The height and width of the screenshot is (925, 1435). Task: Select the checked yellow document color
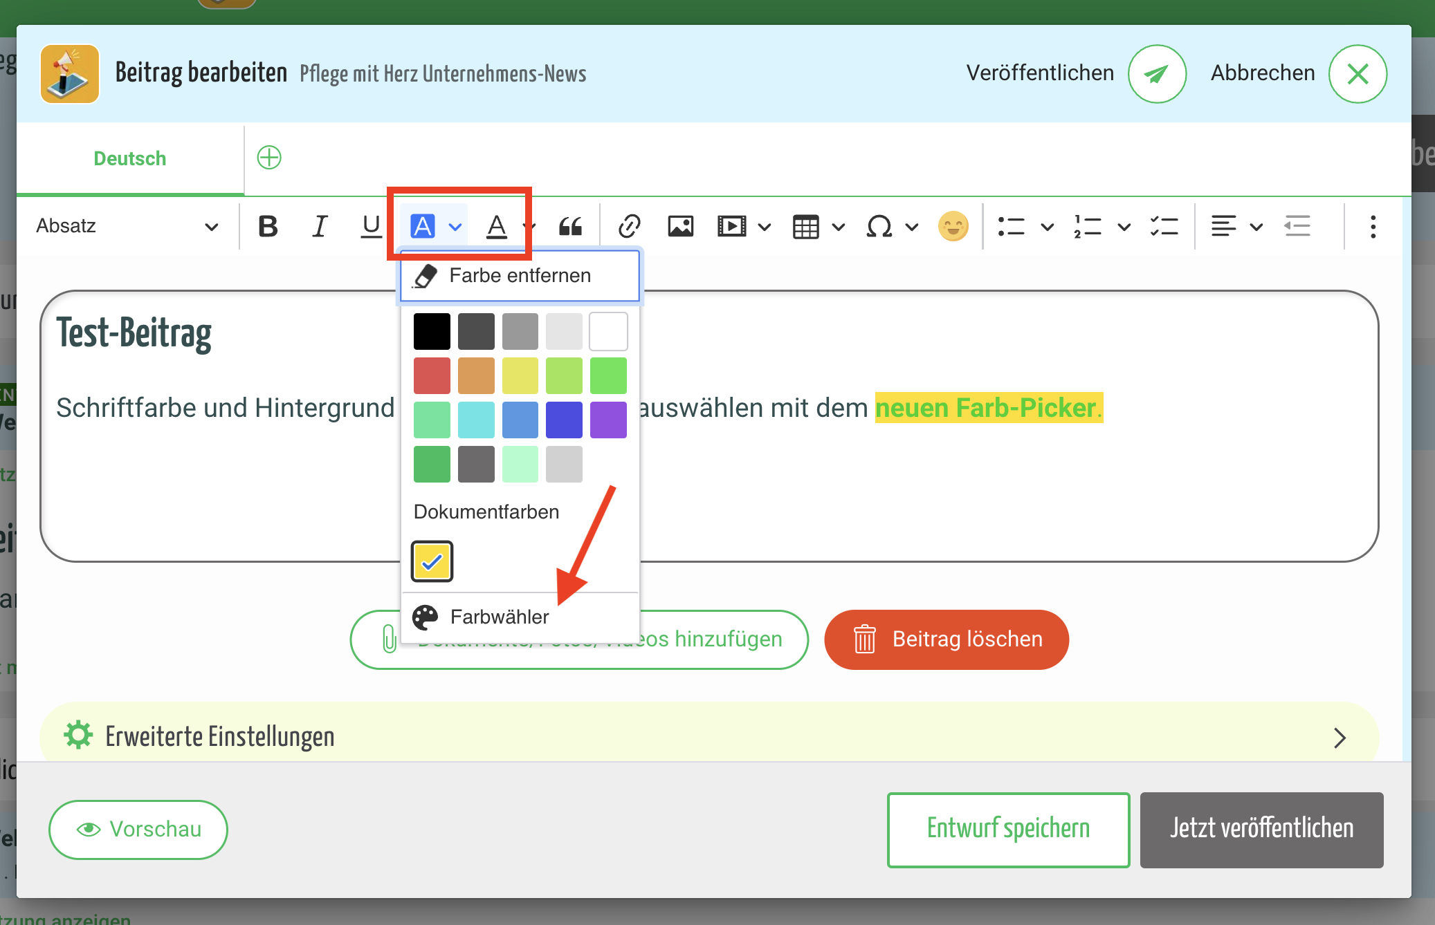432,561
